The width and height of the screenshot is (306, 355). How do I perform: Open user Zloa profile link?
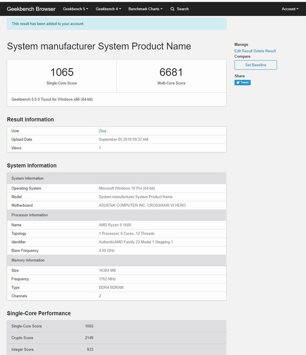pos(102,131)
